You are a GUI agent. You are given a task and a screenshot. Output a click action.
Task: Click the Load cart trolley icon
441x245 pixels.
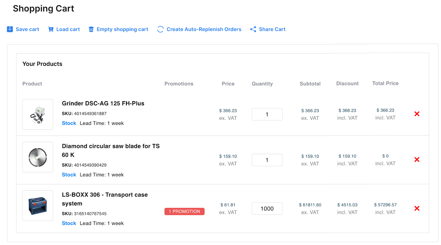click(x=51, y=29)
